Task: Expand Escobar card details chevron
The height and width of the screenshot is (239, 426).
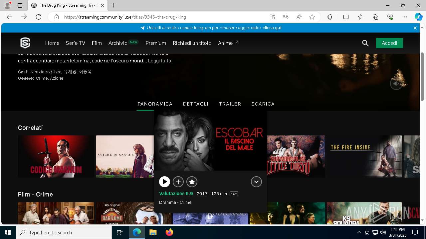Action: click(256, 182)
